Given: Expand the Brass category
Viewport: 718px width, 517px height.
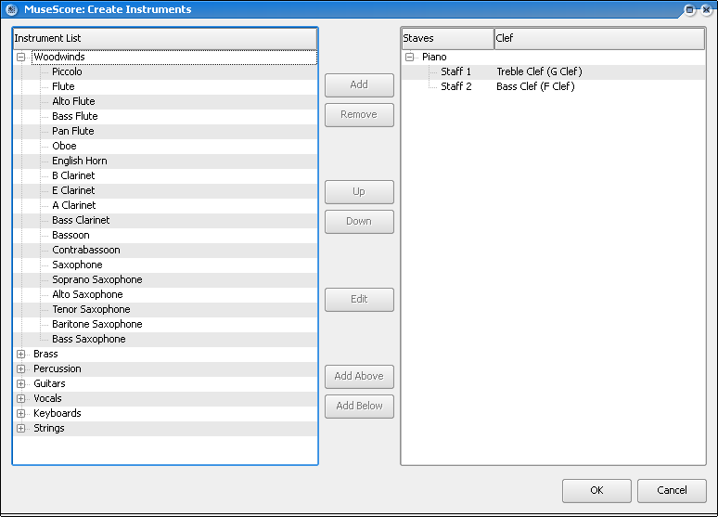Looking at the screenshot, I should (x=20, y=354).
